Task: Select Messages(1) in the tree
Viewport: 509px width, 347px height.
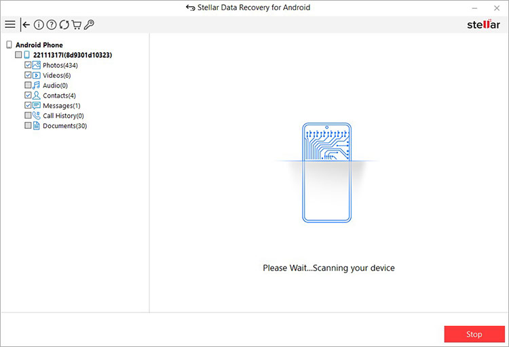Action: coord(61,106)
